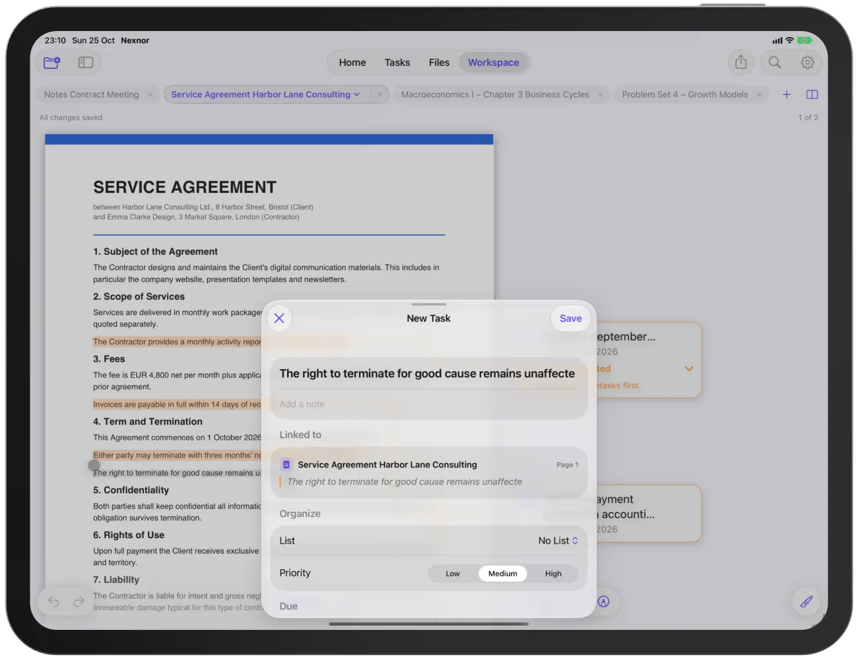Open search with the magnifier icon
Screen dimensions: 858x659
coord(775,62)
